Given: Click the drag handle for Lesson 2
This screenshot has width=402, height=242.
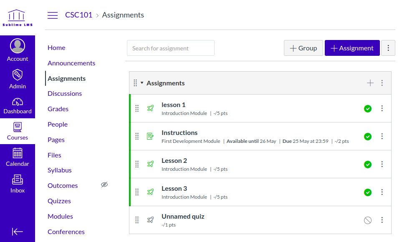Looking at the screenshot, I should pyautogui.click(x=137, y=164).
